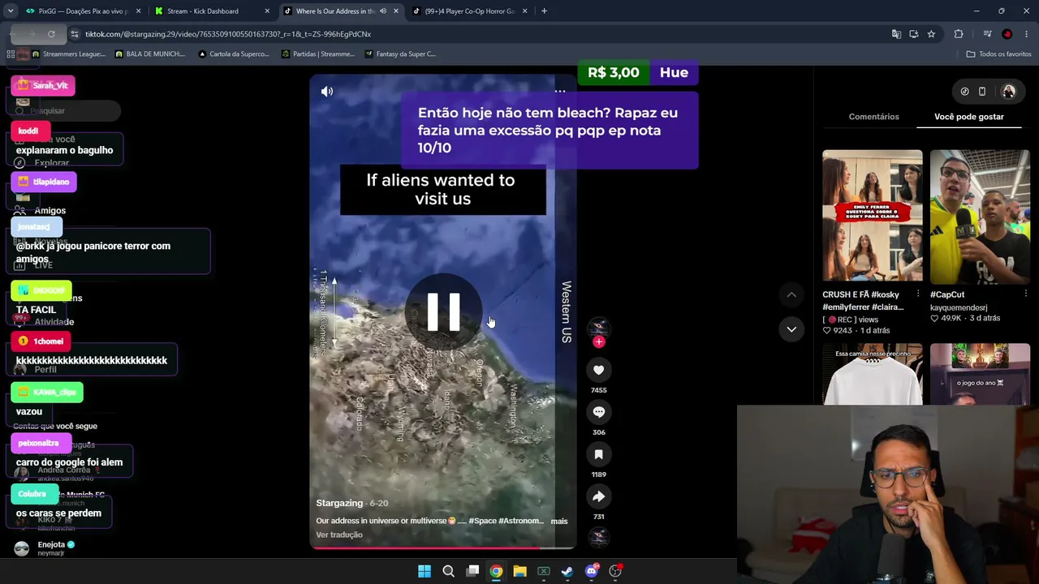
Task: Click the translate page icon
Action: click(896, 34)
